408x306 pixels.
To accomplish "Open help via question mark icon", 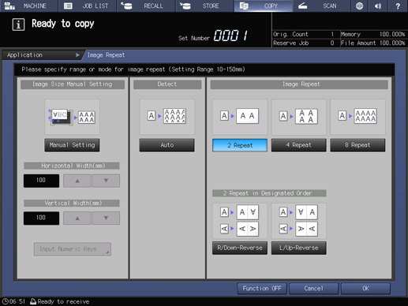I will [x=398, y=6].
